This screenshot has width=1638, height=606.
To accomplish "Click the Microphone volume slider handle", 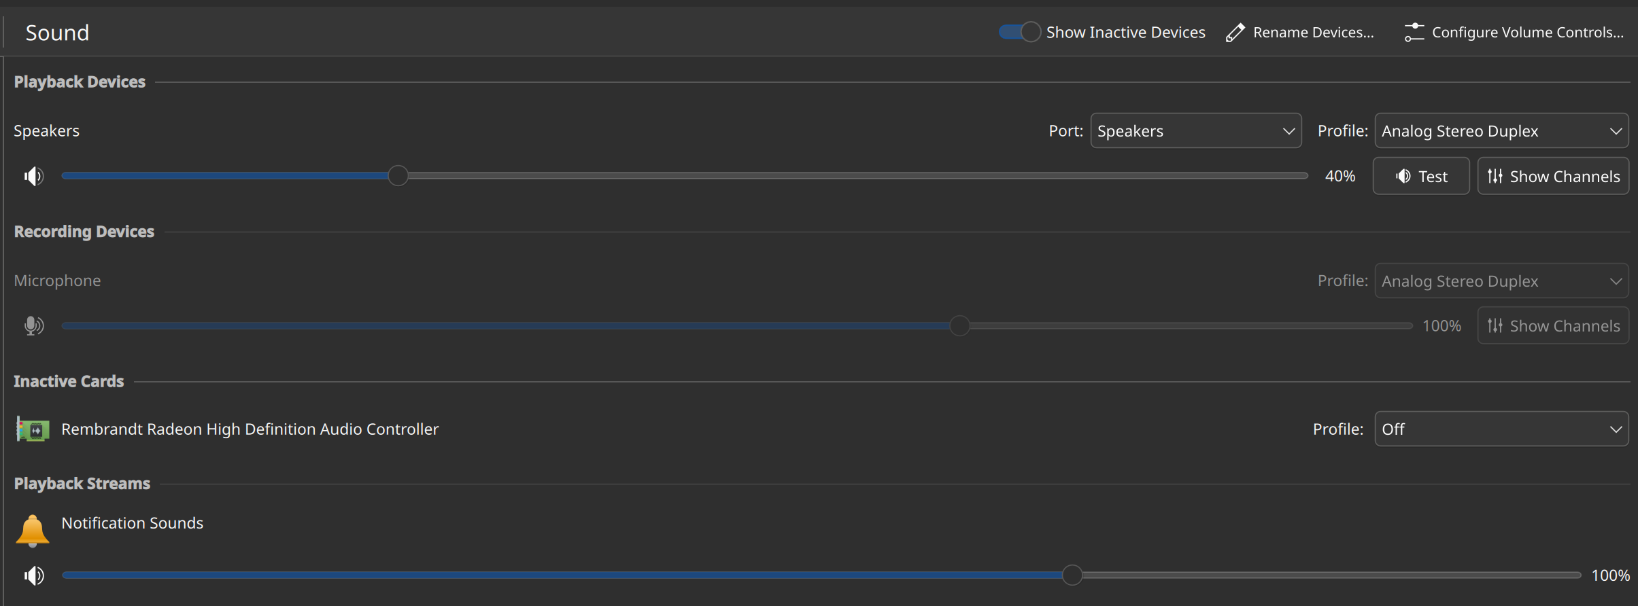I will coord(959,325).
